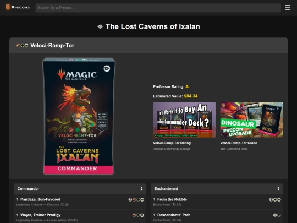This screenshot has width=297, height=223.
Task: Click the mana cost icons for Descendants' Path
Action: click(277, 215)
